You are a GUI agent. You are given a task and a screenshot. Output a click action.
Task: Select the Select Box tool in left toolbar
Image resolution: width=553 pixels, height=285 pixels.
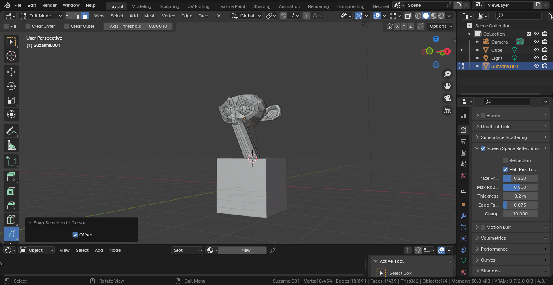point(11,42)
